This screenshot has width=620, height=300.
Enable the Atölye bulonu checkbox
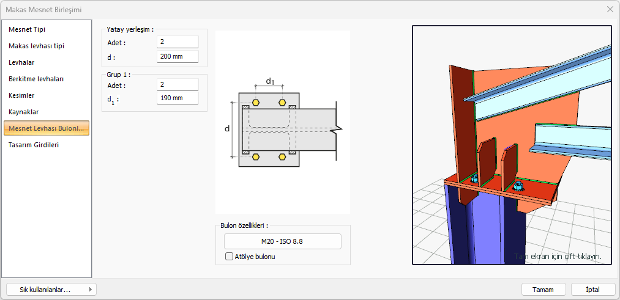(x=230, y=257)
